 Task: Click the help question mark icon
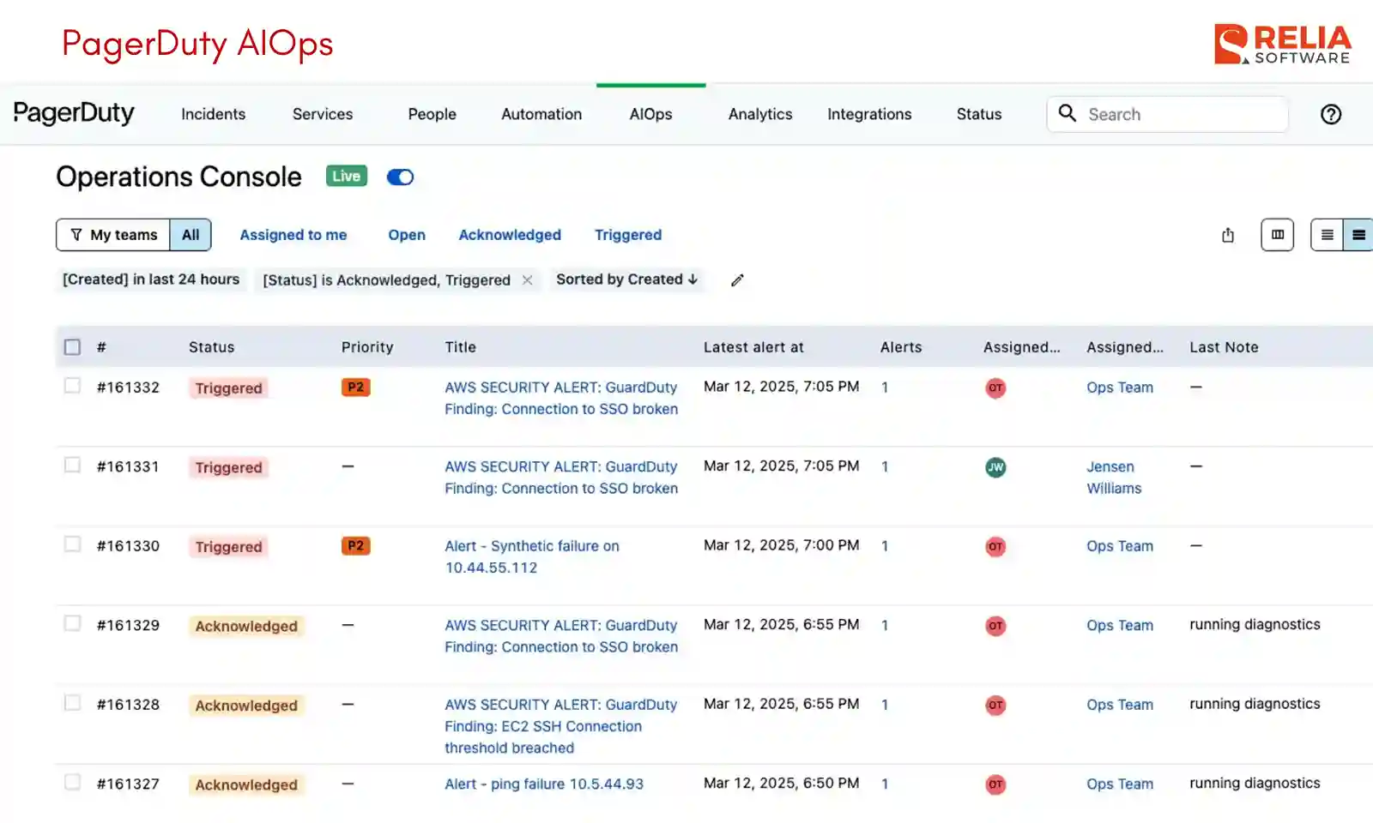(1331, 114)
